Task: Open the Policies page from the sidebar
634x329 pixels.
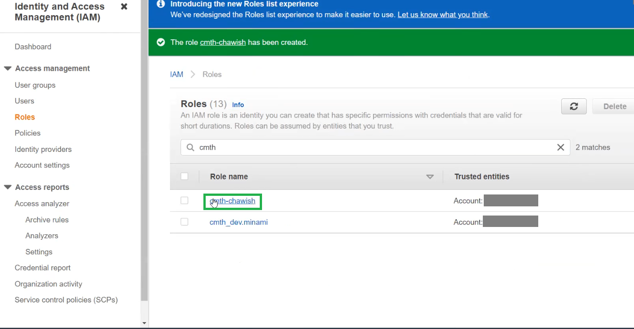Action: pos(27,133)
